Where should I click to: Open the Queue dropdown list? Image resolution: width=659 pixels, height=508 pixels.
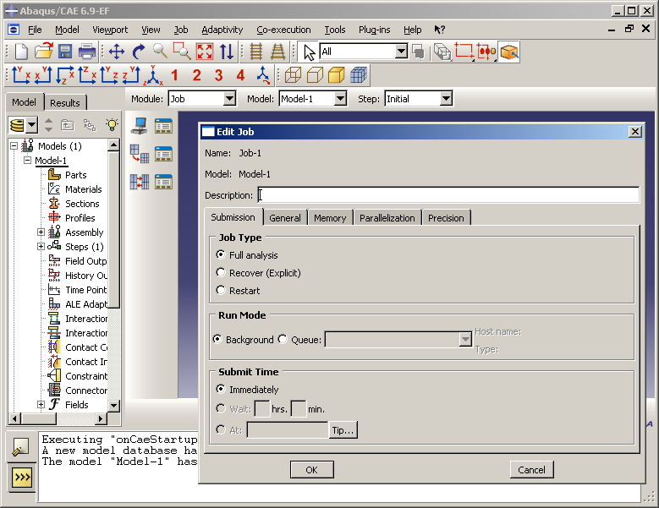click(x=465, y=339)
